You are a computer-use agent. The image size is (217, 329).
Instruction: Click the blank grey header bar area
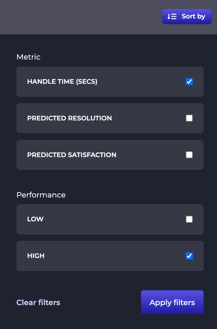point(80,17)
